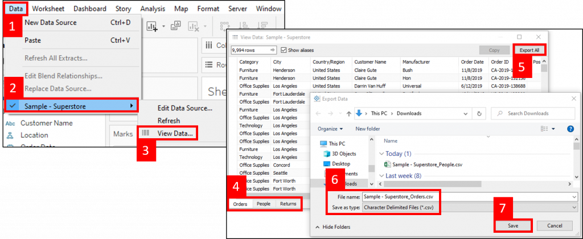Open the recent locations dropdown arrow
Viewport: 583px width, 239px height.
(339, 114)
